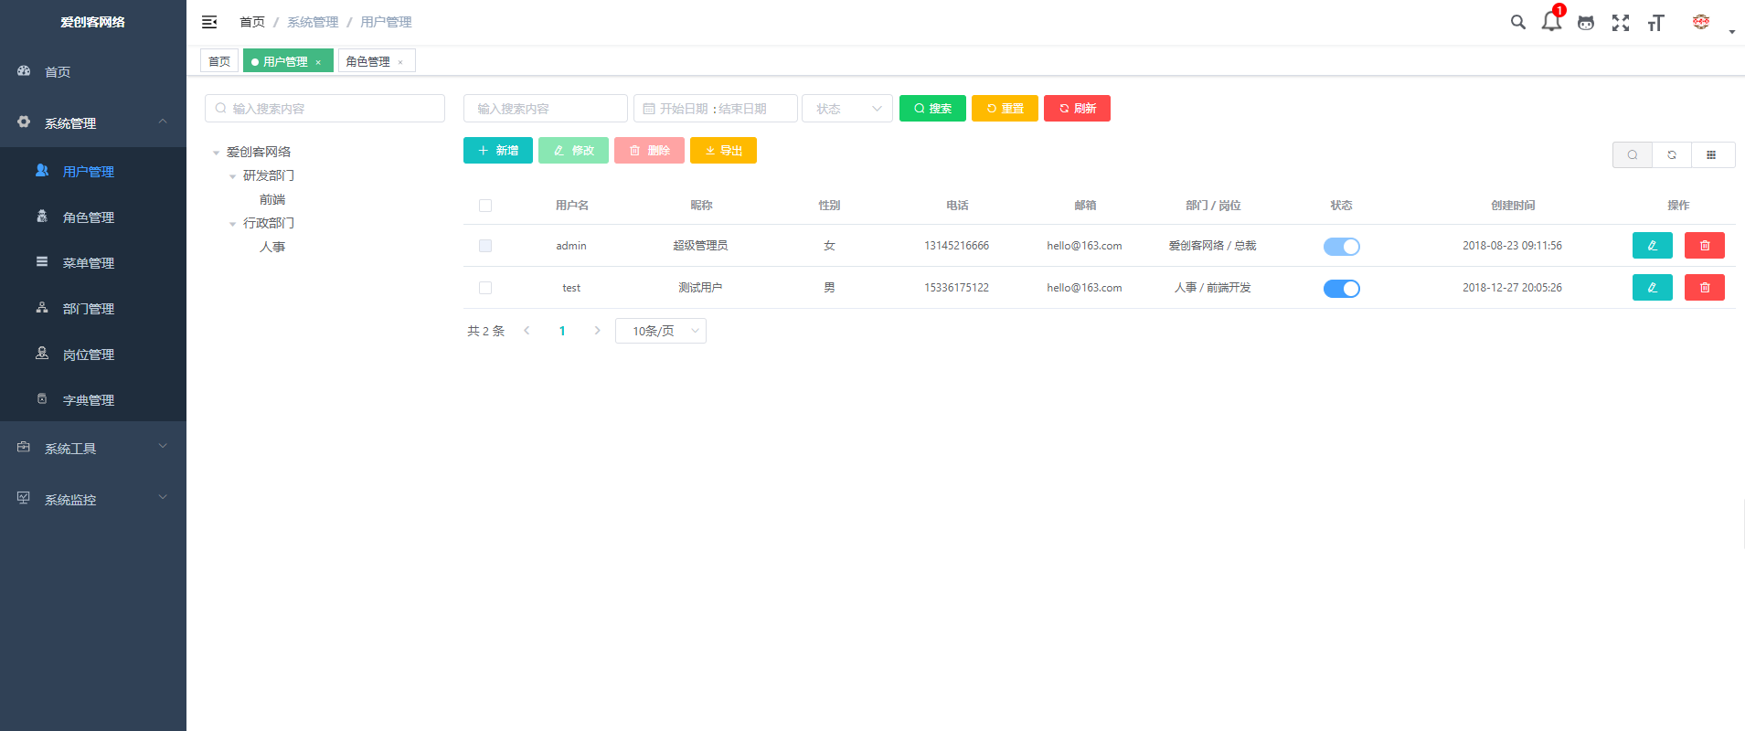Open the GitHub cat icon
The height and width of the screenshot is (731, 1745).
click(x=1586, y=23)
